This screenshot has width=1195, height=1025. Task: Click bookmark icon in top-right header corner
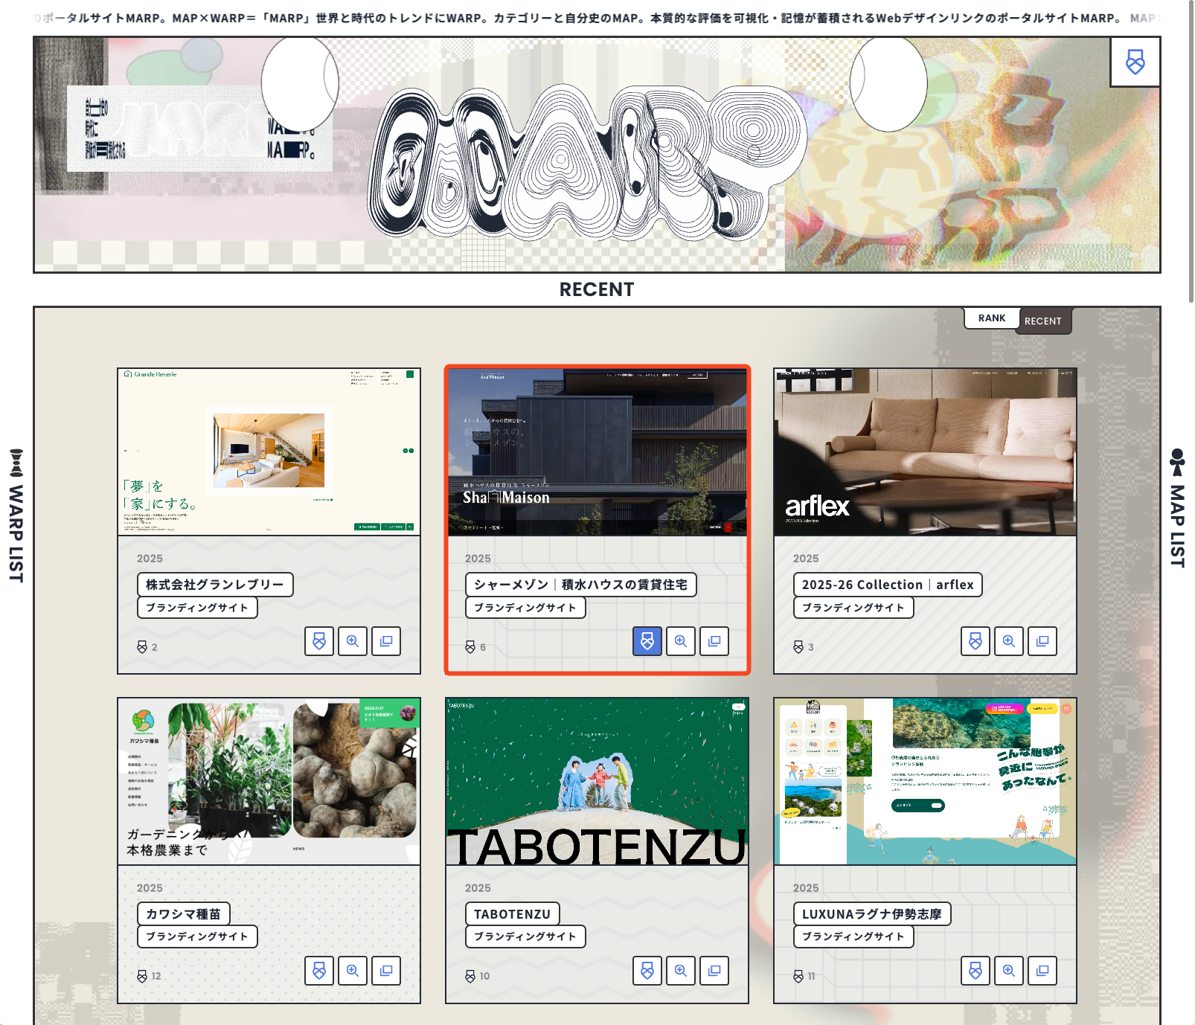1135,62
